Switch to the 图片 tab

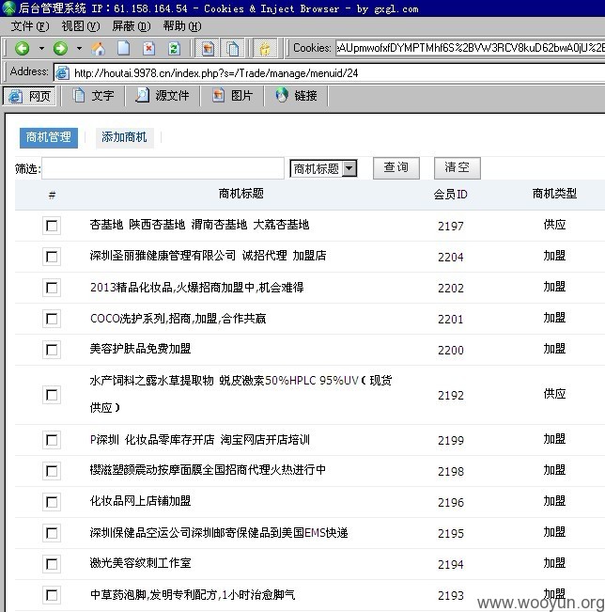tap(232, 96)
